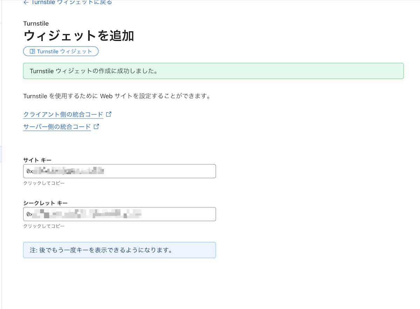The height and width of the screenshot is (309, 420).
Task: Click external-link icon beside クライアント側の統合コード
Action: 108,114
